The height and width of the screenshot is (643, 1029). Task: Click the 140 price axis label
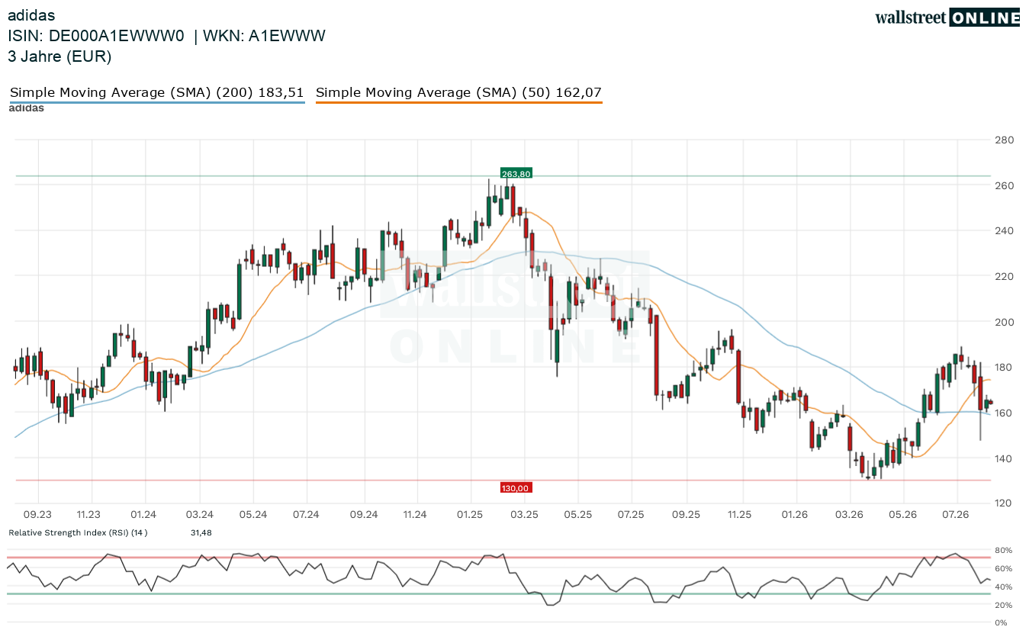pos(1005,458)
